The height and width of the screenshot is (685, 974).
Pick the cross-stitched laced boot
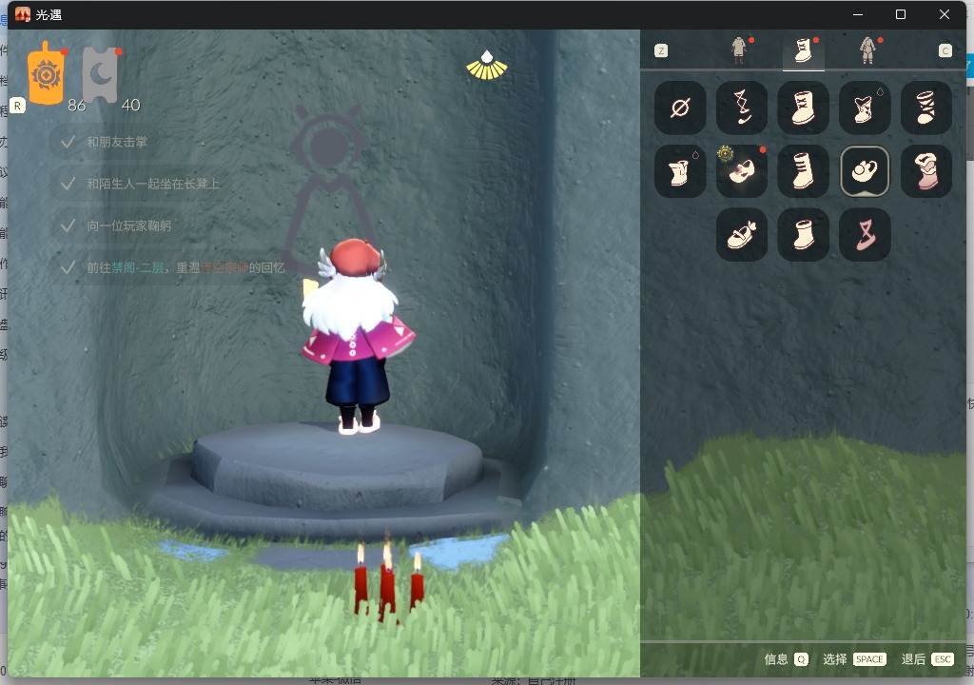pyautogui.click(x=803, y=108)
